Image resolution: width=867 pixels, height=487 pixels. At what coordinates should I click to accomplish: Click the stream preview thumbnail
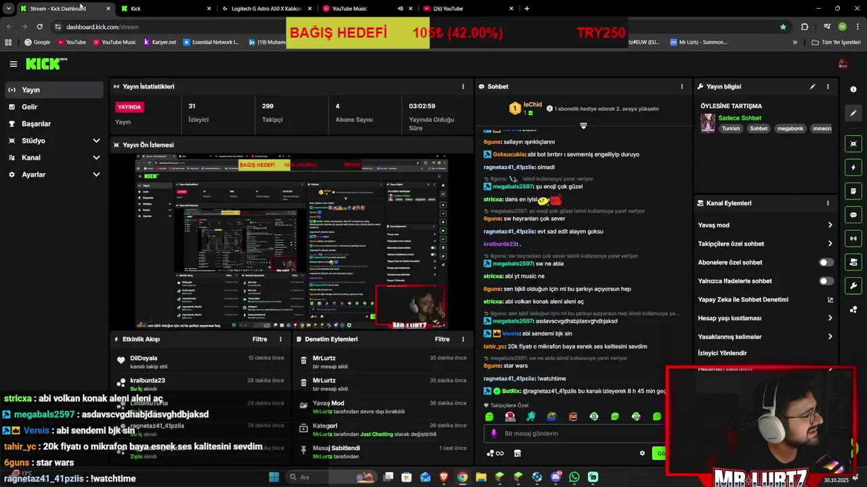click(291, 241)
